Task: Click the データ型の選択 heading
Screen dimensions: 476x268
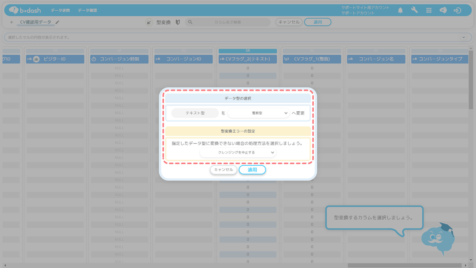Action: [238, 98]
